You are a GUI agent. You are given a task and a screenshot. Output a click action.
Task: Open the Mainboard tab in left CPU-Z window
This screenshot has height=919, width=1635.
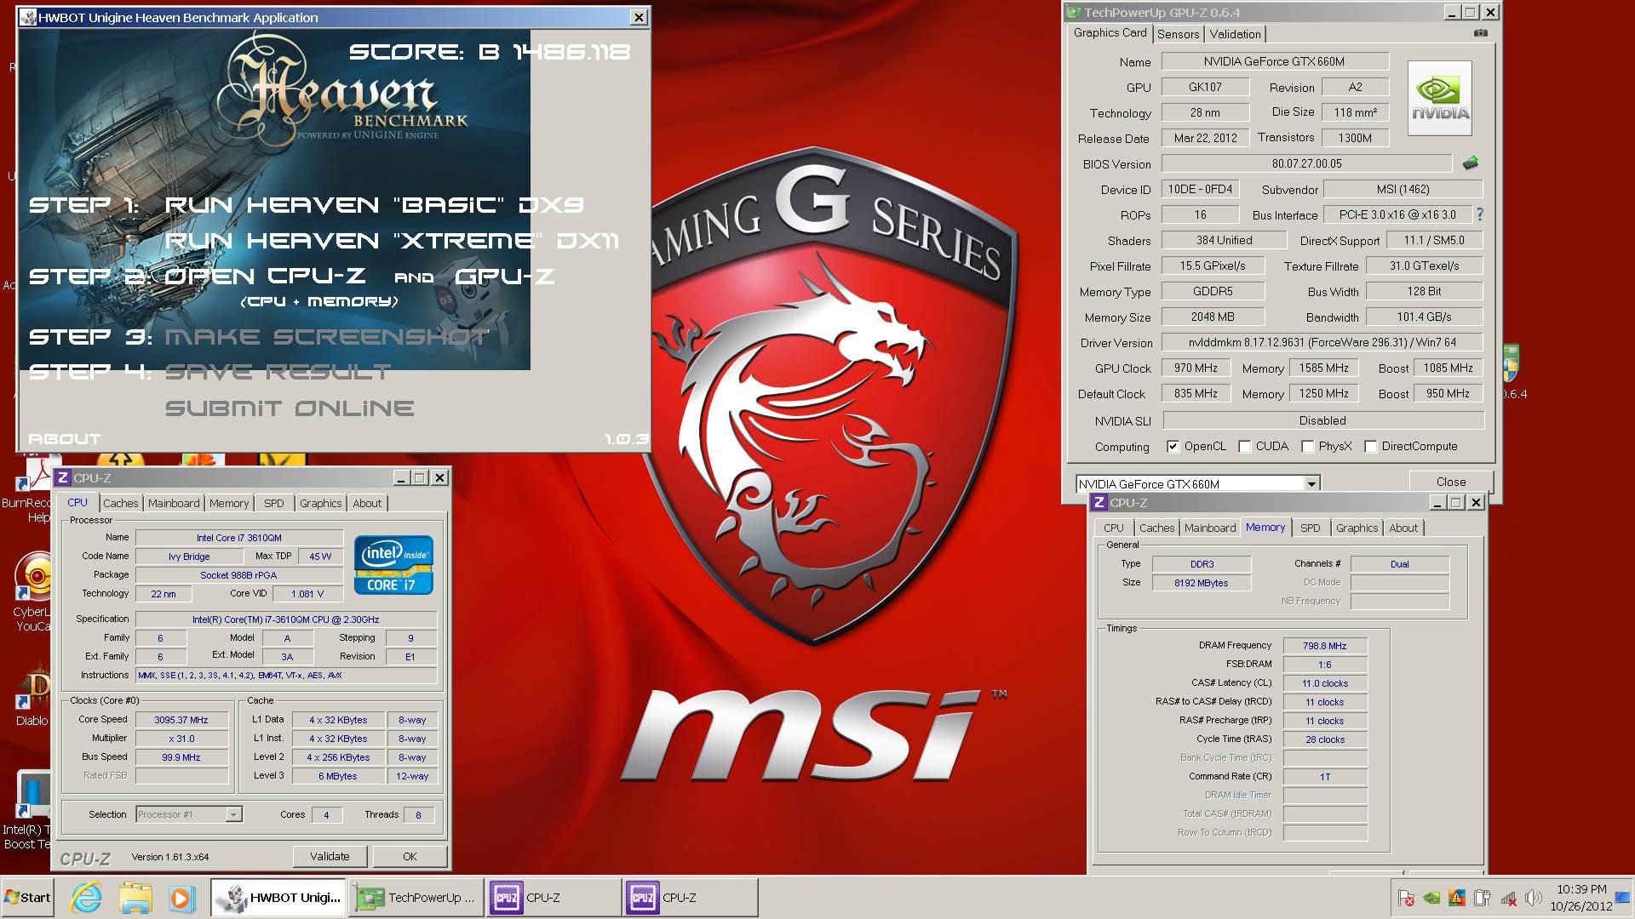click(x=174, y=503)
